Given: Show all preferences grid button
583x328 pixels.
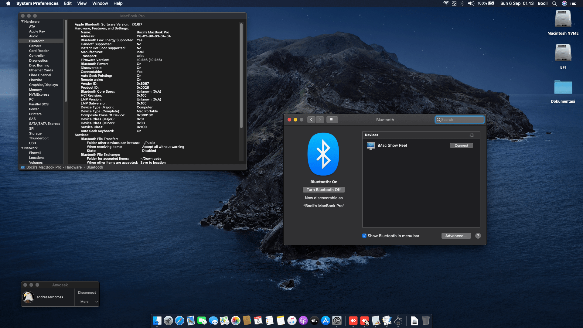Looking at the screenshot, I should click(x=332, y=120).
